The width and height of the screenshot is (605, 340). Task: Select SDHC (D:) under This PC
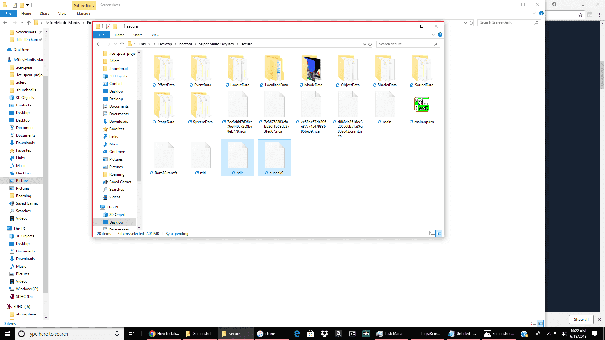pos(24,297)
